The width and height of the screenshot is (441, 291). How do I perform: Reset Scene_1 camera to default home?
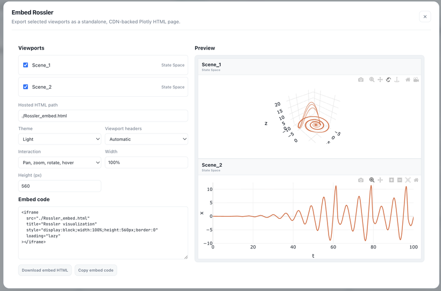(408, 80)
